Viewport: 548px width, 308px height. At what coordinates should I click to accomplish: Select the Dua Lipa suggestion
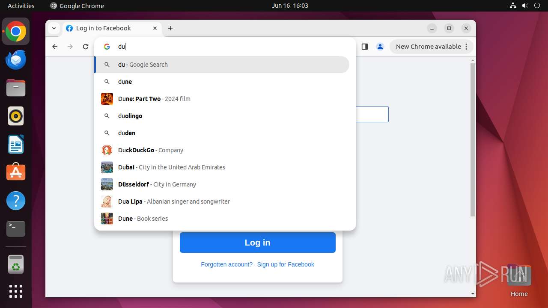[222, 201]
